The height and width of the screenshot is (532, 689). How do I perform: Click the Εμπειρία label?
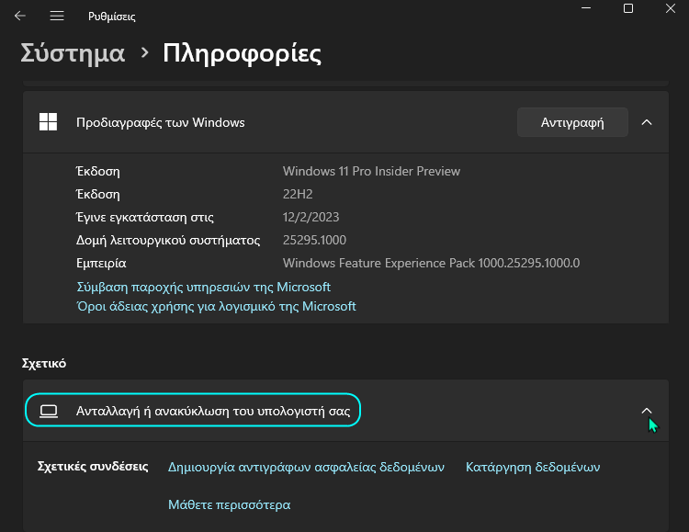[101, 263]
